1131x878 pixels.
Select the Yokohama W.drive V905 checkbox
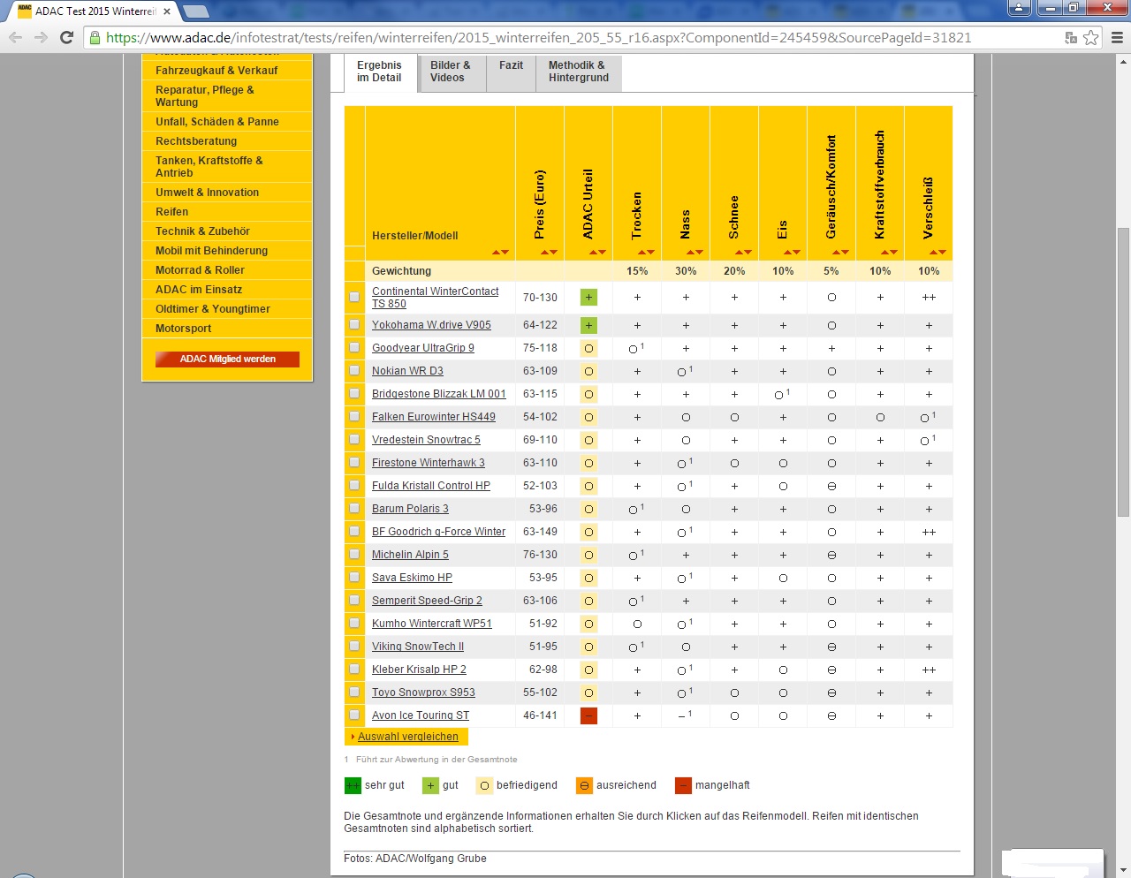point(354,325)
